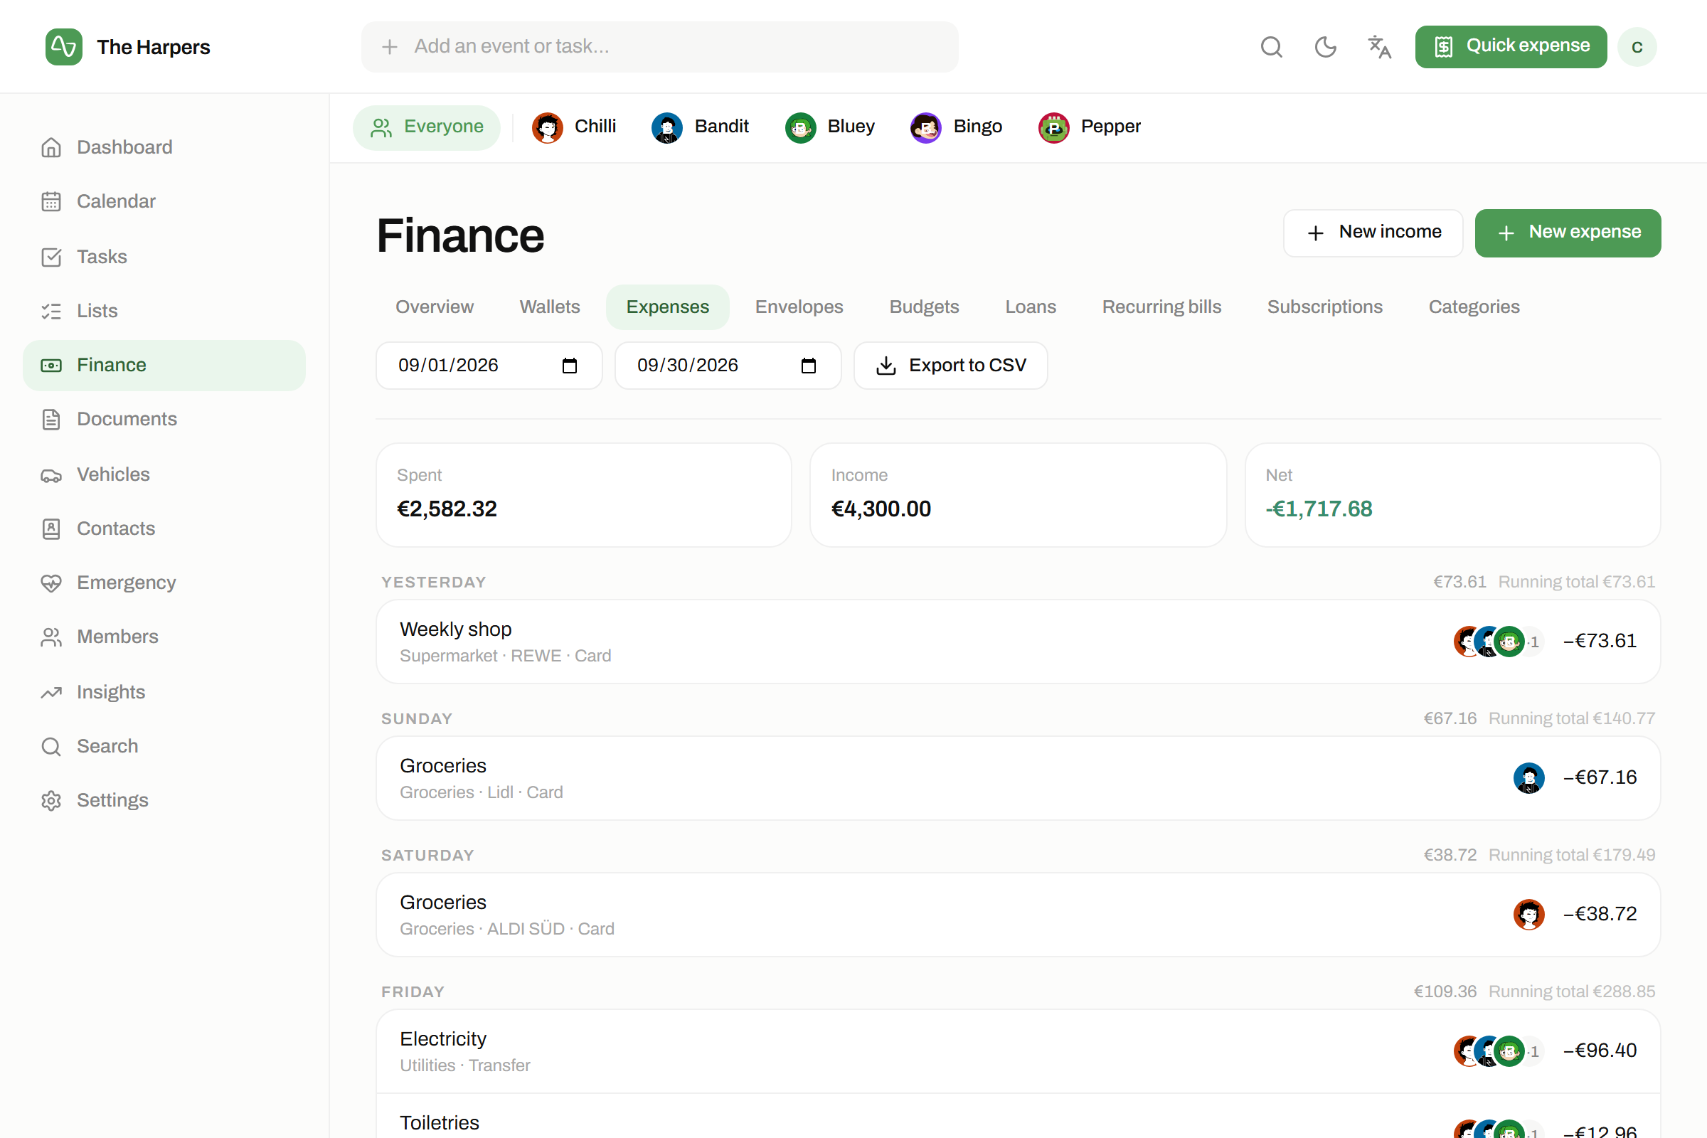Viewport: 1707px width, 1138px height.
Task: Open Dashboard in the sidebar
Action: (164, 147)
